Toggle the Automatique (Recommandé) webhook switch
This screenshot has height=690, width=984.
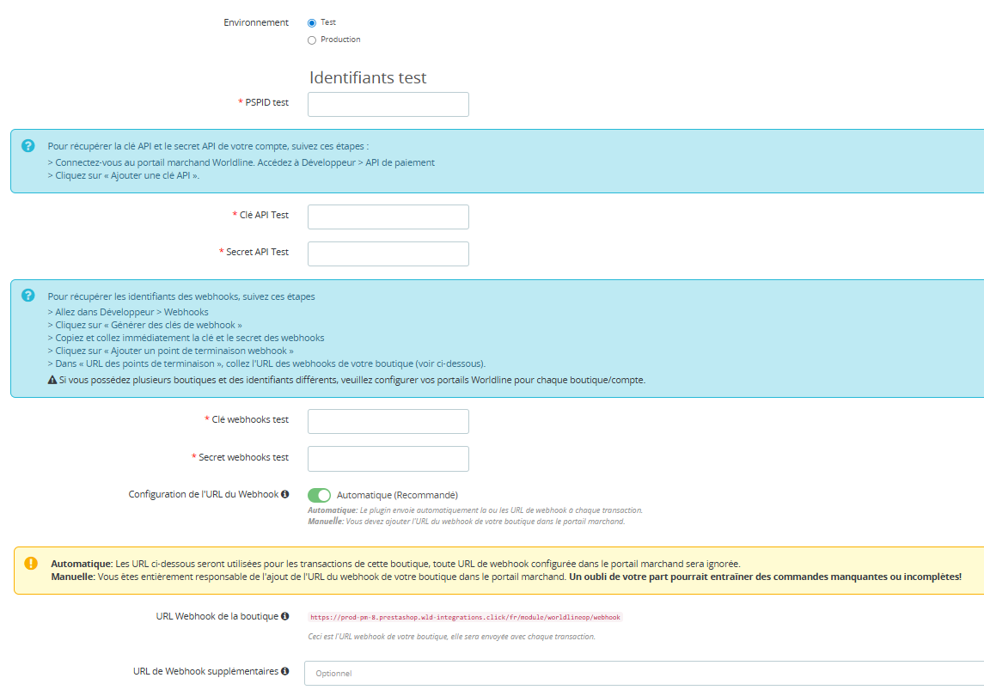319,496
